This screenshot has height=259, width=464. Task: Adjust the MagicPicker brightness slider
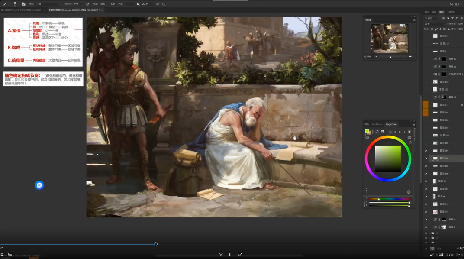[x=389, y=206]
